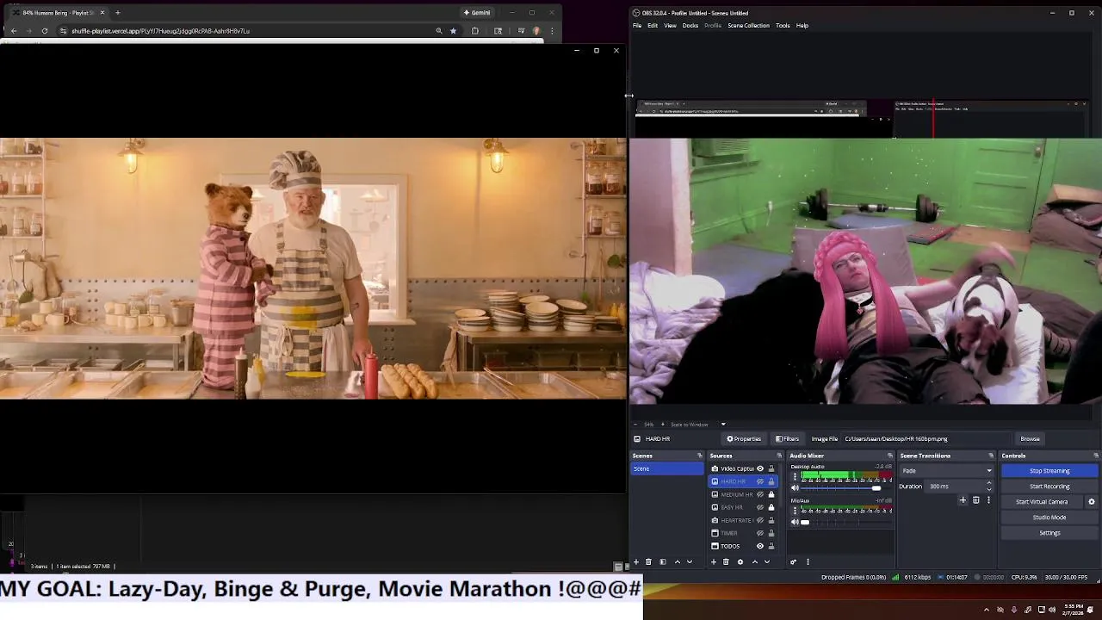This screenshot has height=620, width=1102.
Task: Show the EASY HR source
Action: [760, 507]
